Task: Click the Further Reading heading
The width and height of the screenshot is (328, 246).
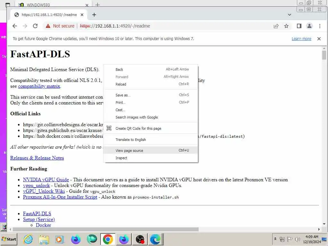Action: click(29, 169)
